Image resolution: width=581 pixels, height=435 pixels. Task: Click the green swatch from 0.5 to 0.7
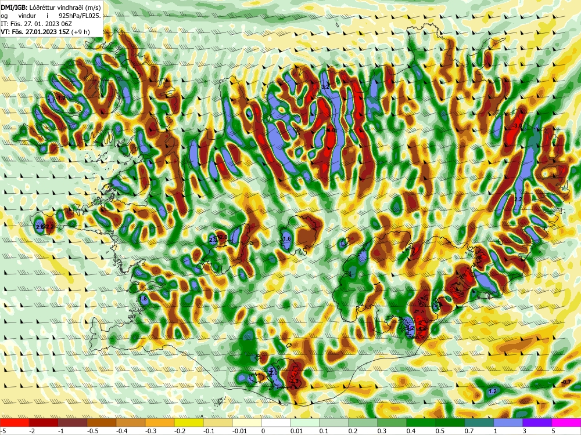[450, 423]
